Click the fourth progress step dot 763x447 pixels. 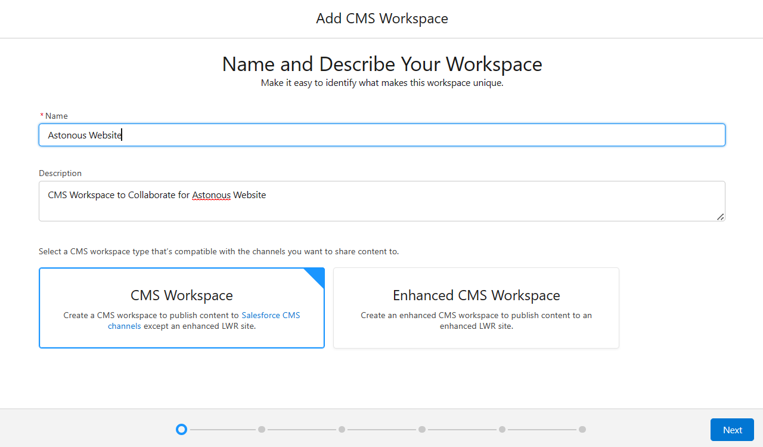422,429
